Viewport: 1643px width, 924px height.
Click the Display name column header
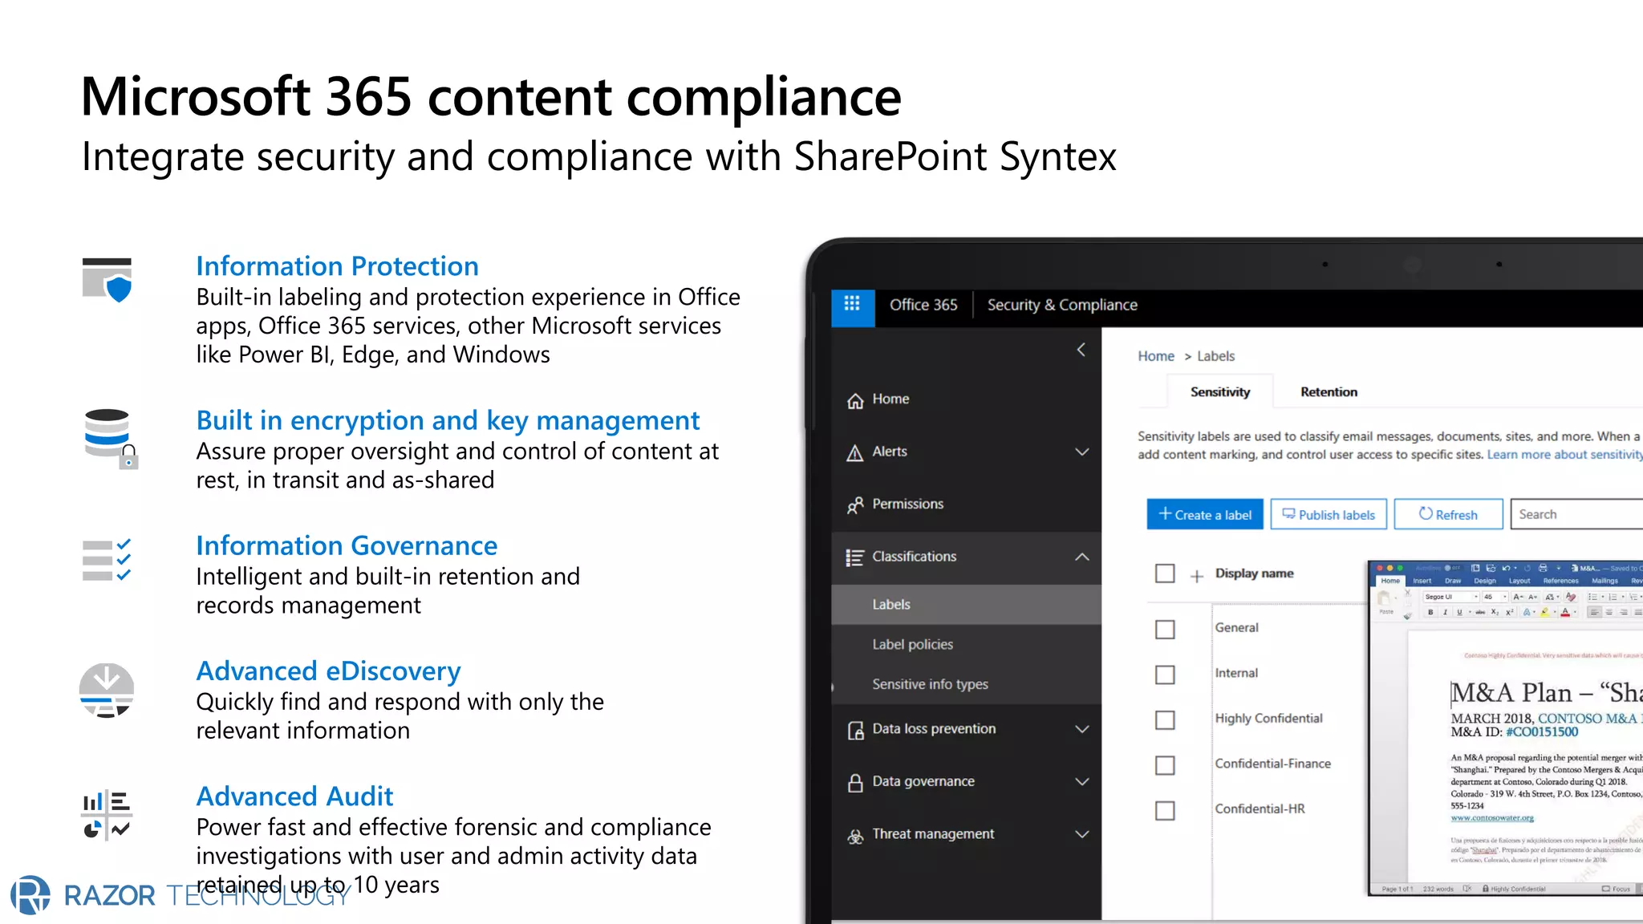coord(1254,573)
